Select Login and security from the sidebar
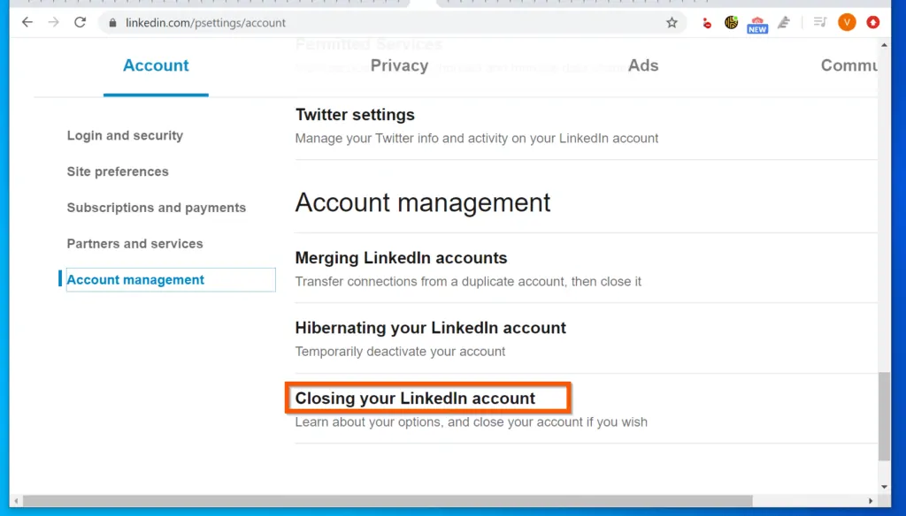This screenshot has width=906, height=516. [x=125, y=135]
